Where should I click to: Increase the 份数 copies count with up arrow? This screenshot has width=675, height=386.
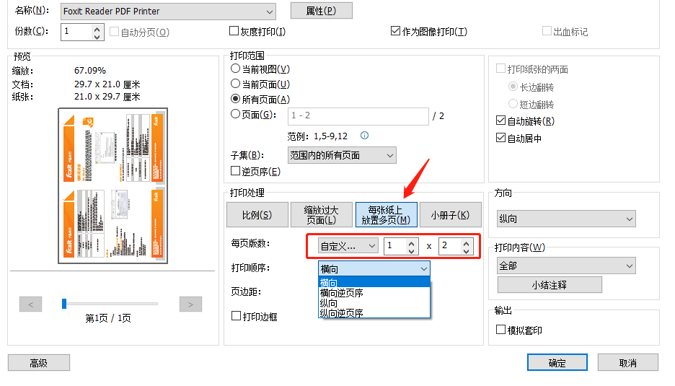pyautogui.click(x=97, y=28)
